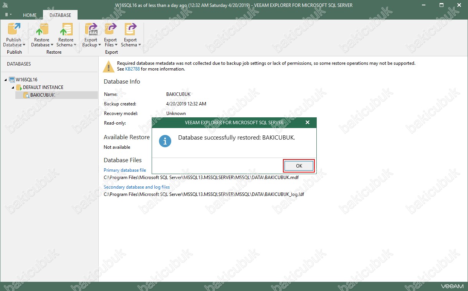Screen dimensions: 468x291
Task: Open the Export Files dropdown arrow
Action: [116, 45]
